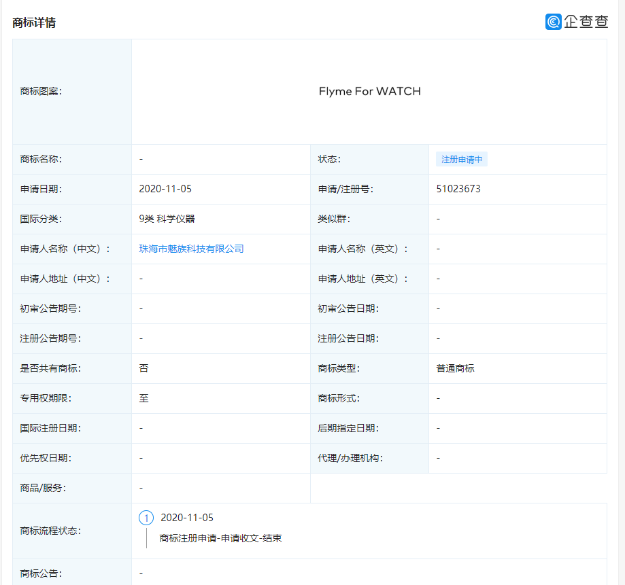
Task: Click the 是否共有商标 label
Action: 50,368
